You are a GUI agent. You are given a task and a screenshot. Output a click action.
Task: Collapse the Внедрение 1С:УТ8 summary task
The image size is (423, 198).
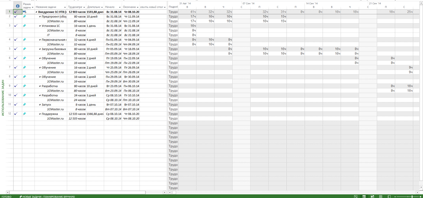tap(36, 12)
